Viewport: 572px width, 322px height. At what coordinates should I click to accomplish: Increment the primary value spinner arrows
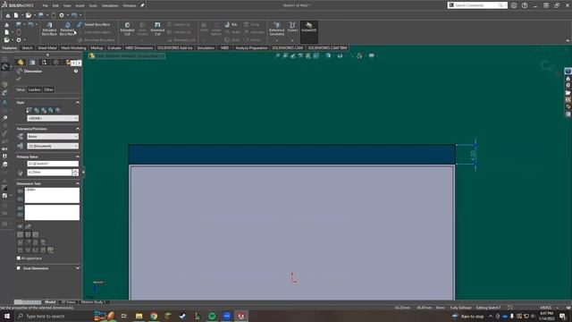pyautogui.click(x=75, y=172)
